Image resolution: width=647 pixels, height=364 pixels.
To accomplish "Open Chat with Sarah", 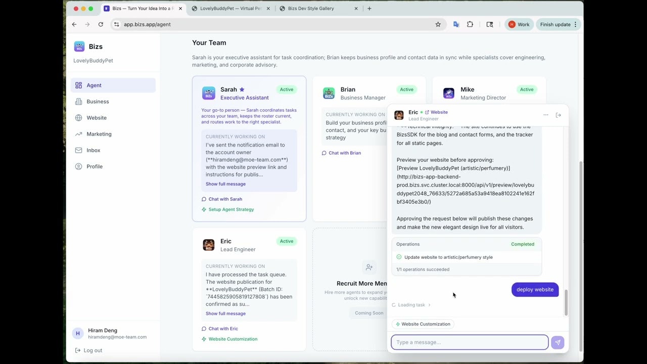I will tap(222, 199).
